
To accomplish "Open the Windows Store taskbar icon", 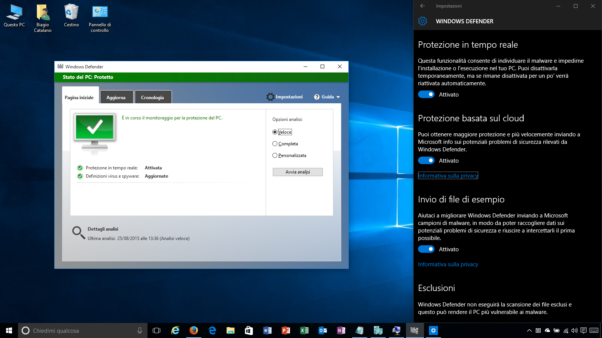I will 249,330.
